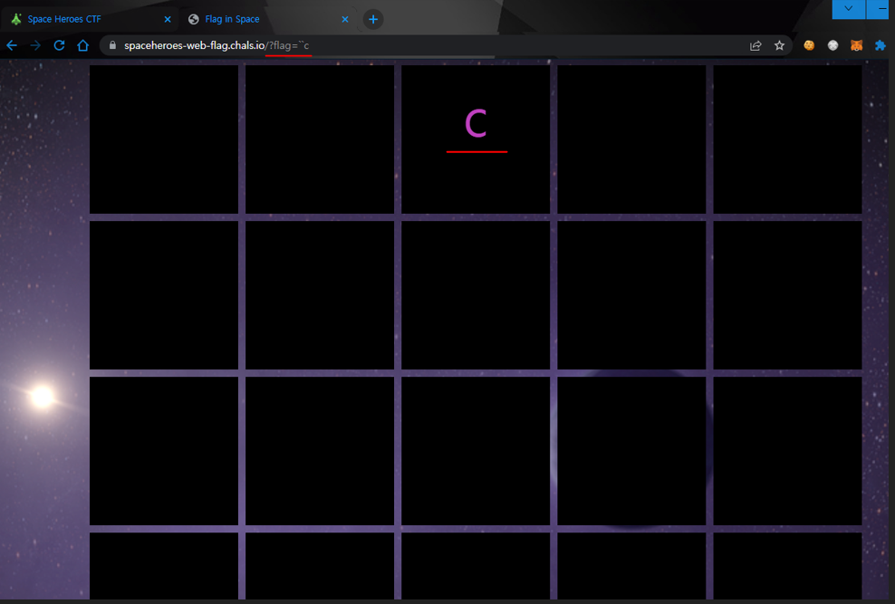895x604 pixels.
Task: Open a new browser tab
Action: (x=372, y=19)
